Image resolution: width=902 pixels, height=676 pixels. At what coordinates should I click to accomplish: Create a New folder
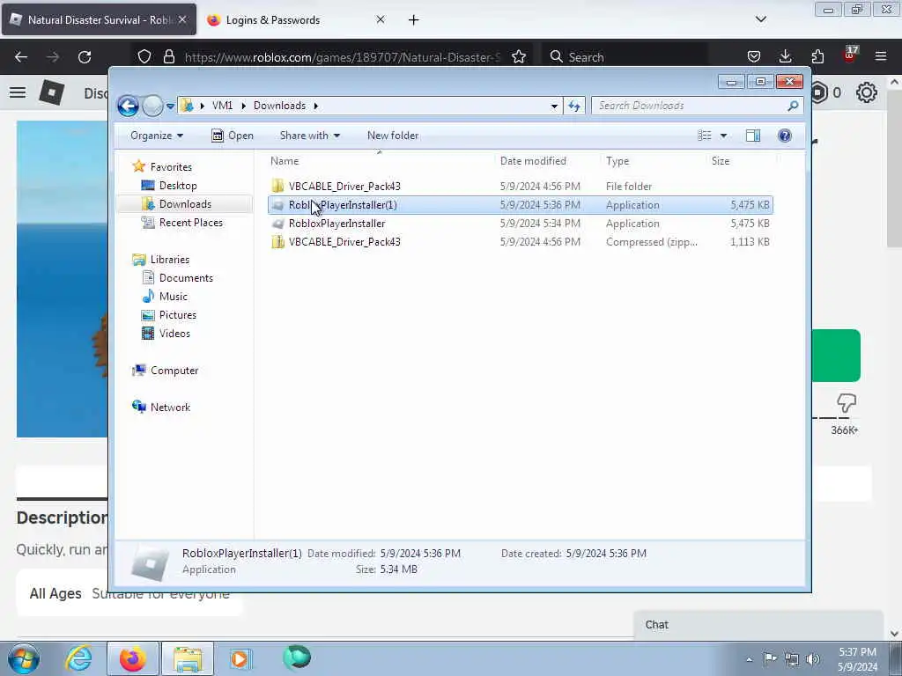pos(393,136)
